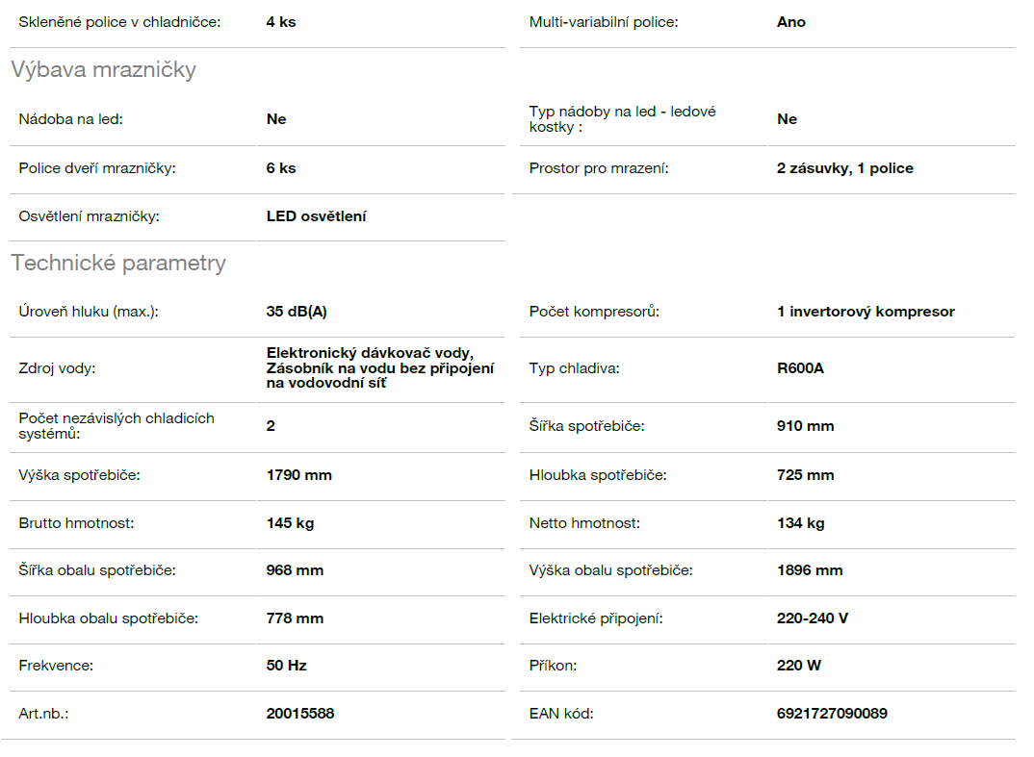Click the '1 invertorový kompresor' value
The width and height of the screenshot is (1034, 757).
point(866,312)
